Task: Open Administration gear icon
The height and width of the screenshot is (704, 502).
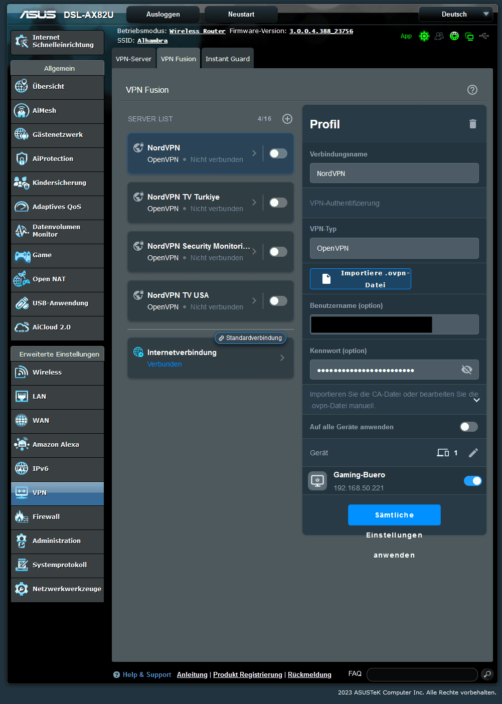Action: [22, 541]
